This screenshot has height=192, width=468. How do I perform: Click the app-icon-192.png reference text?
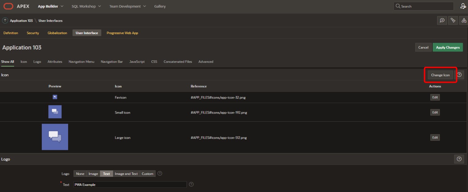pyautogui.click(x=219, y=113)
